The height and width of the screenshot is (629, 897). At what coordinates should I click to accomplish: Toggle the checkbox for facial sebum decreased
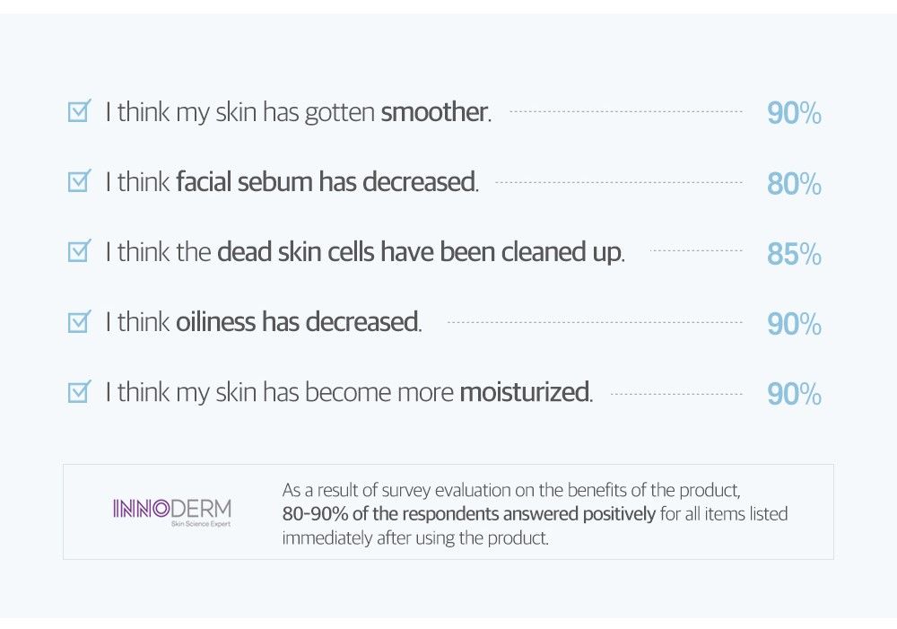point(79,181)
